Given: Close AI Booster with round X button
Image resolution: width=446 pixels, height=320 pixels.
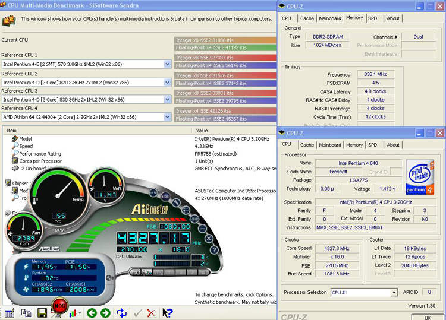Looking at the screenshot, I should [x=209, y=239].
